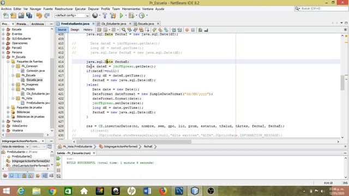Click the editor horizontal scrollbar thumb
This screenshot has height=196, width=349.
tap(134, 142)
